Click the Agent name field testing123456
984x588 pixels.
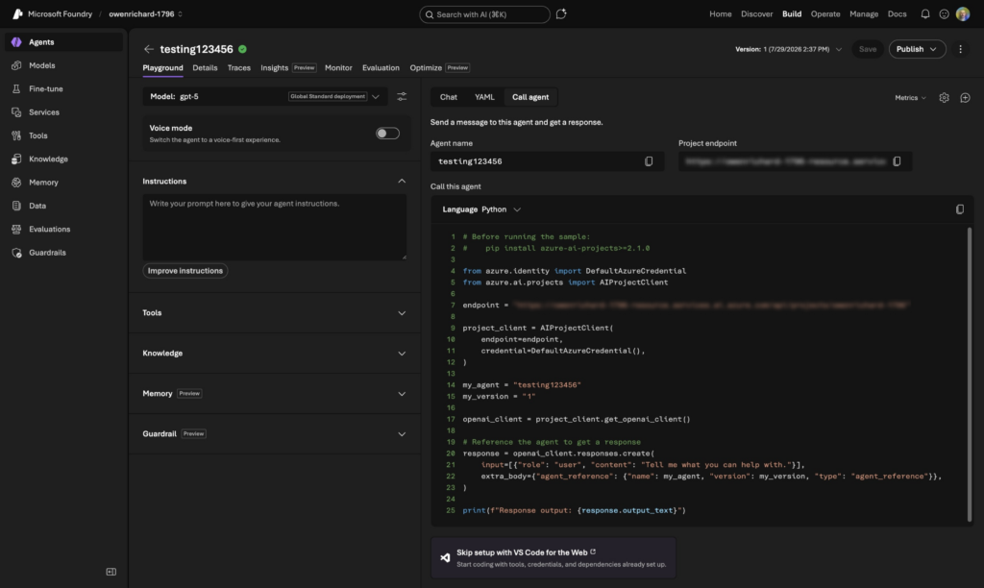547,161
